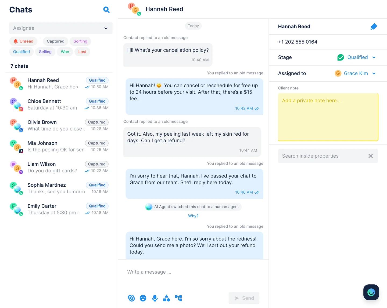Screen dimensions: 387x308
Task: Open the assistant widget in corner
Action: pyautogui.click(x=371, y=292)
